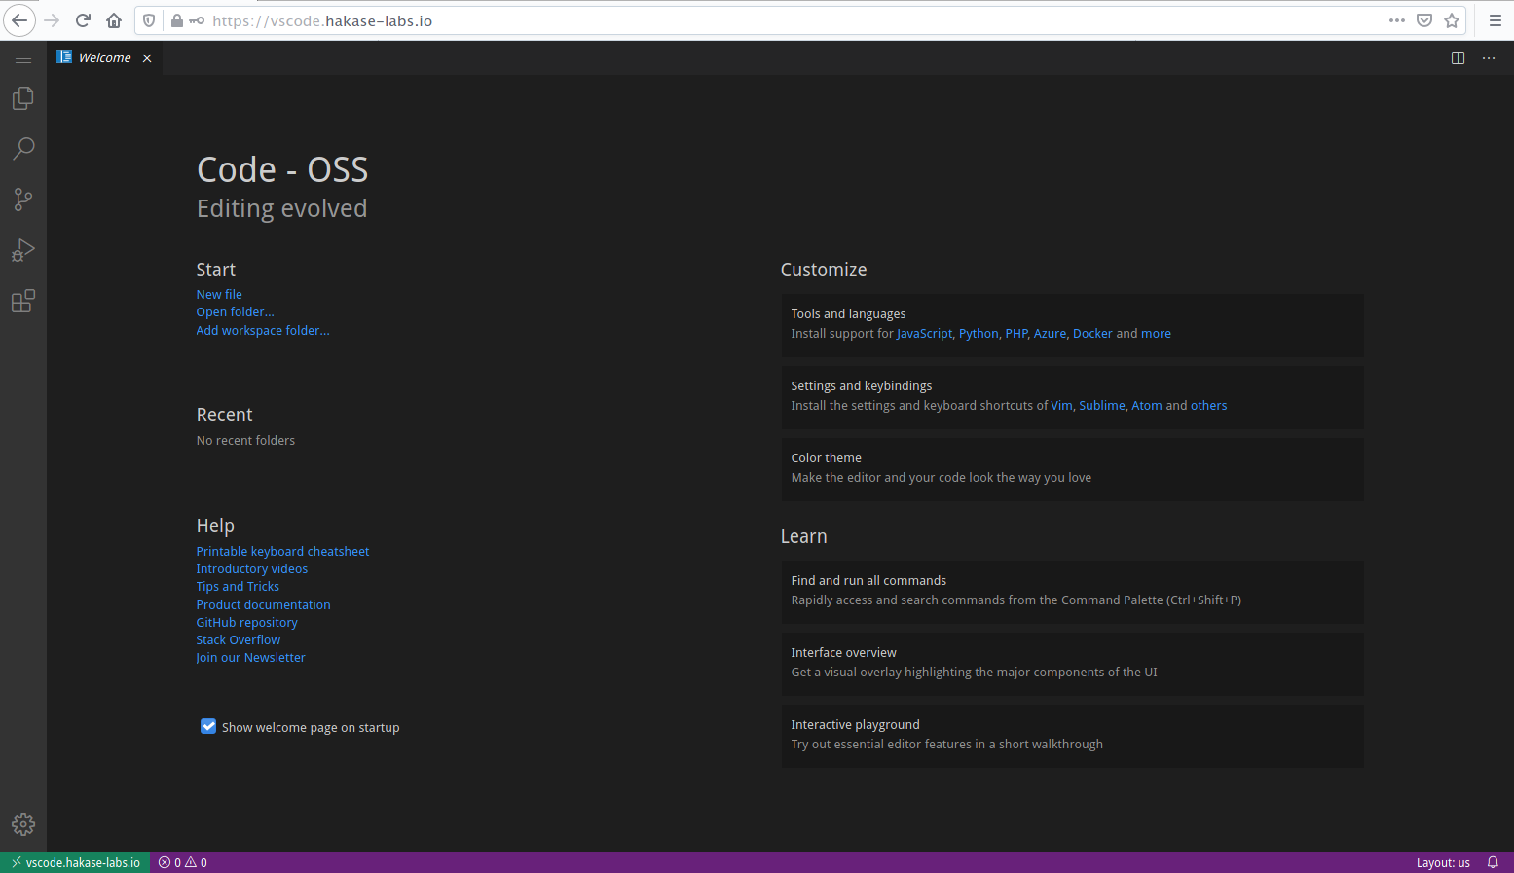Open the Extensions view icon
Image resolution: width=1514 pixels, height=873 pixels.
click(x=23, y=301)
